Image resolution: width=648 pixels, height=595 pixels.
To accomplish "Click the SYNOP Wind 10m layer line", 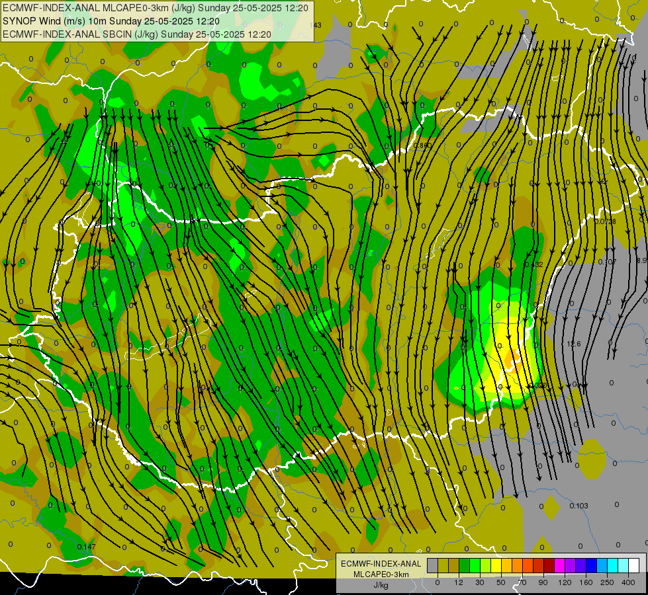I will point(111,21).
